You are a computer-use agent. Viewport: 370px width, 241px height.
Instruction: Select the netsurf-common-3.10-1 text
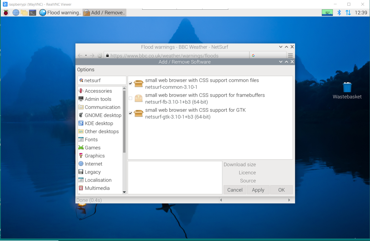click(x=171, y=87)
